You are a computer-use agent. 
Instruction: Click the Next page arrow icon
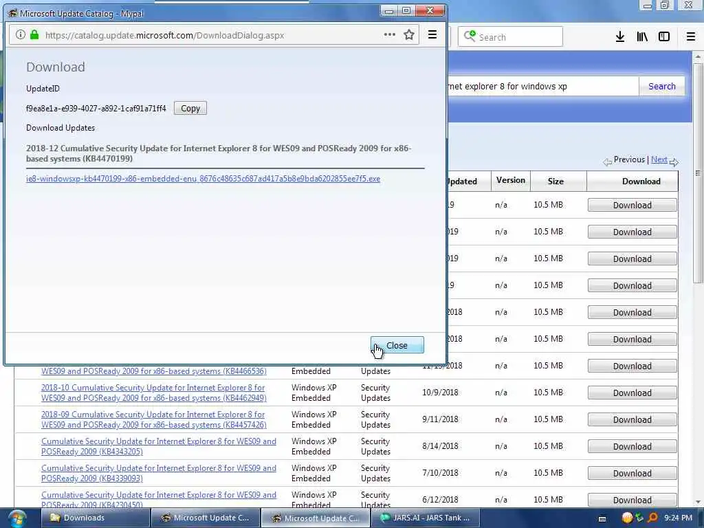[x=674, y=162]
